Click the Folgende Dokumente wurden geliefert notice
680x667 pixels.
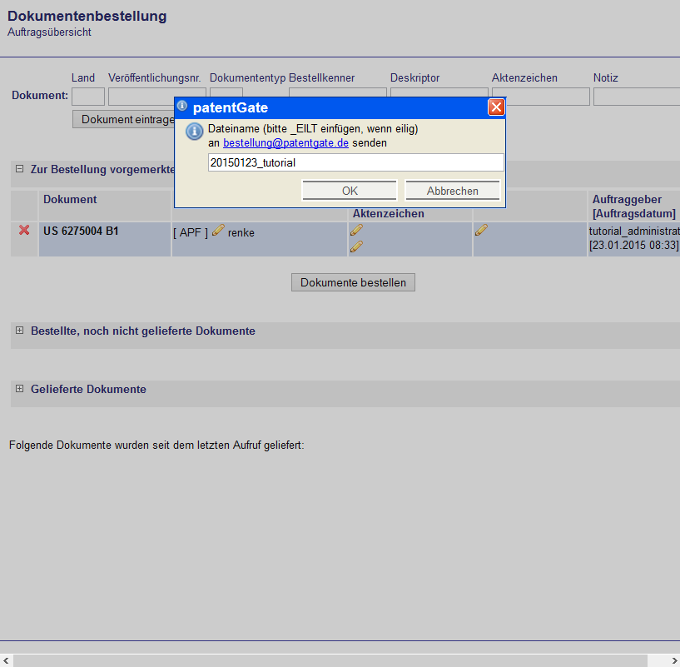coord(156,445)
